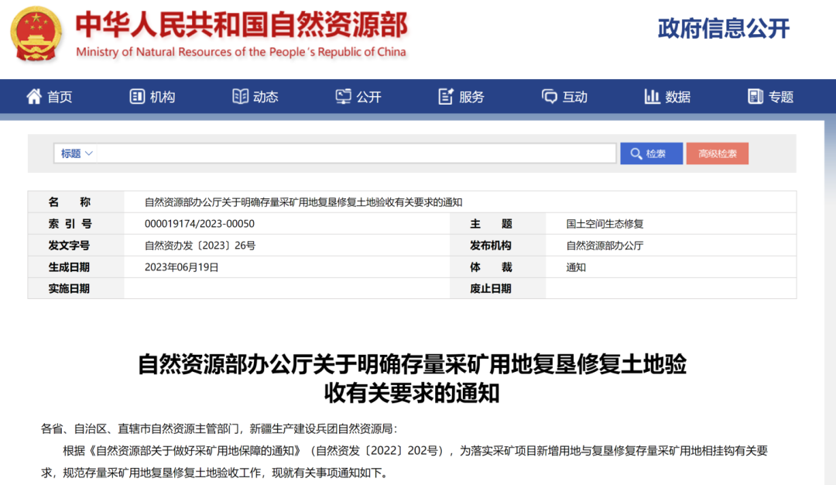Click the 高级检索 advanced search button
The width and height of the screenshot is (836, 485).
tap(717, 153)
